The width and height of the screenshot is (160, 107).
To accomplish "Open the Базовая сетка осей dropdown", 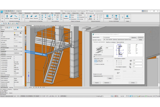I will click(103, 76).
